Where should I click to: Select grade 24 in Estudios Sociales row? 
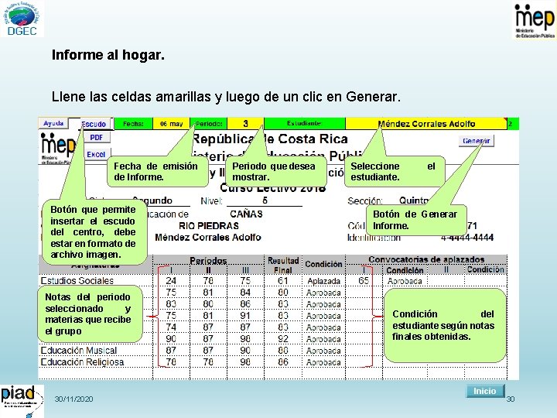pos(171,281)
